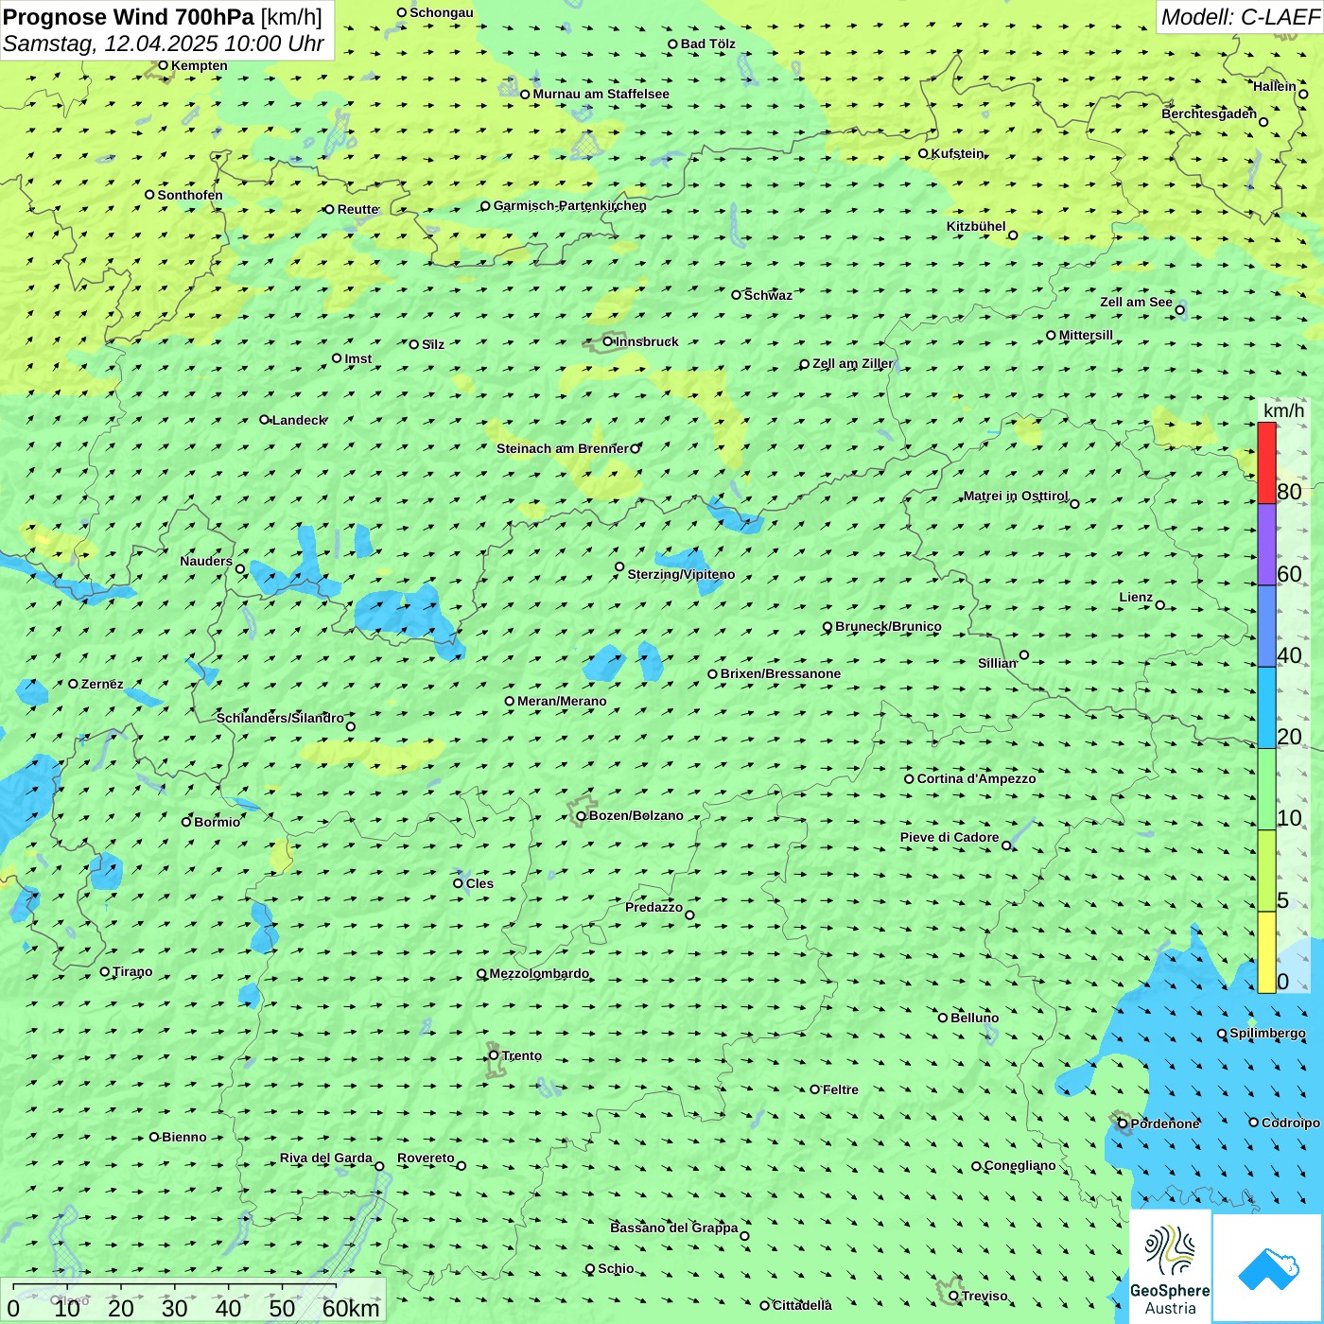Select the Cortina d'Ampezzo label
The height and width of the screenshot is (1324, 1324).
tap(976, 778)
